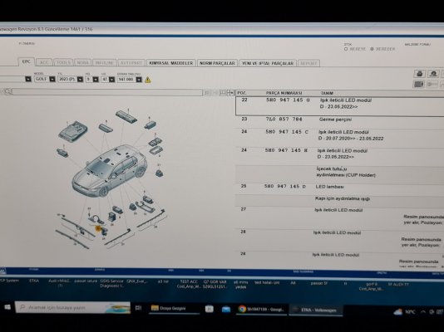Image resolution: width=444 pixels, height=332 pixels.
Task: Click the plus zoom icon above diagram
Action: 232,92
